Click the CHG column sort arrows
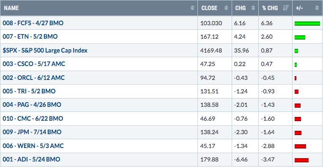This screenshot has height=167, width=323. pyautogui.click(x=253, y=8)
